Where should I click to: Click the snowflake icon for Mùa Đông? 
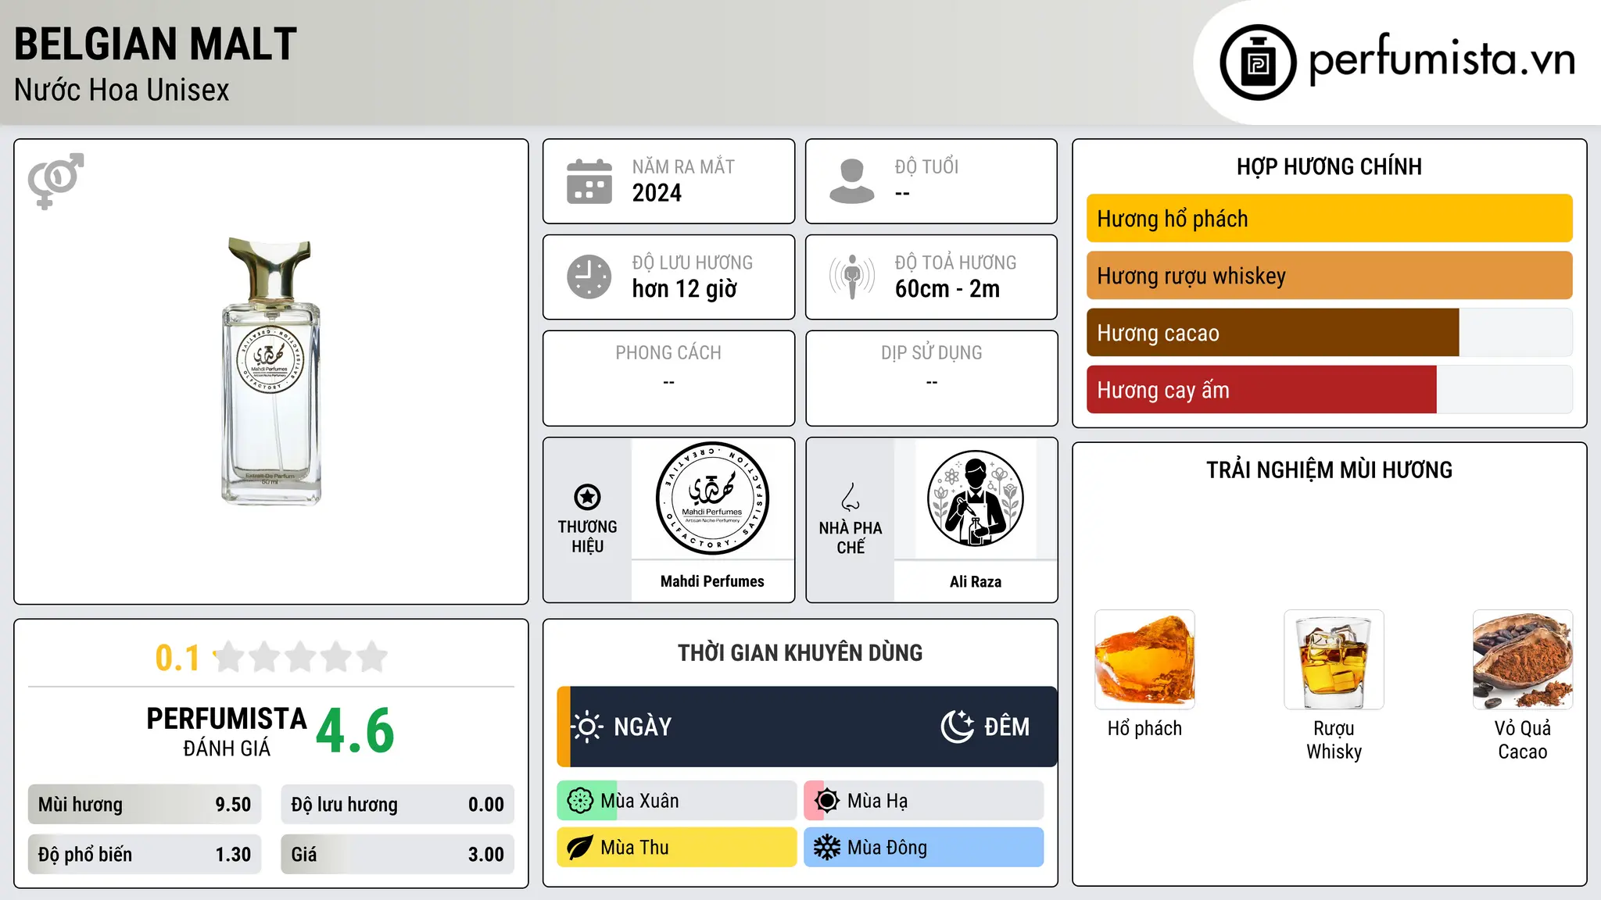(x=827, y=848)
